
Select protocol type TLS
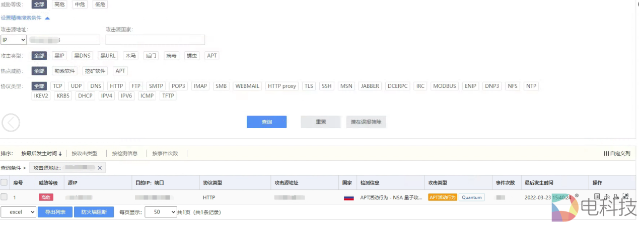[309, 86]
